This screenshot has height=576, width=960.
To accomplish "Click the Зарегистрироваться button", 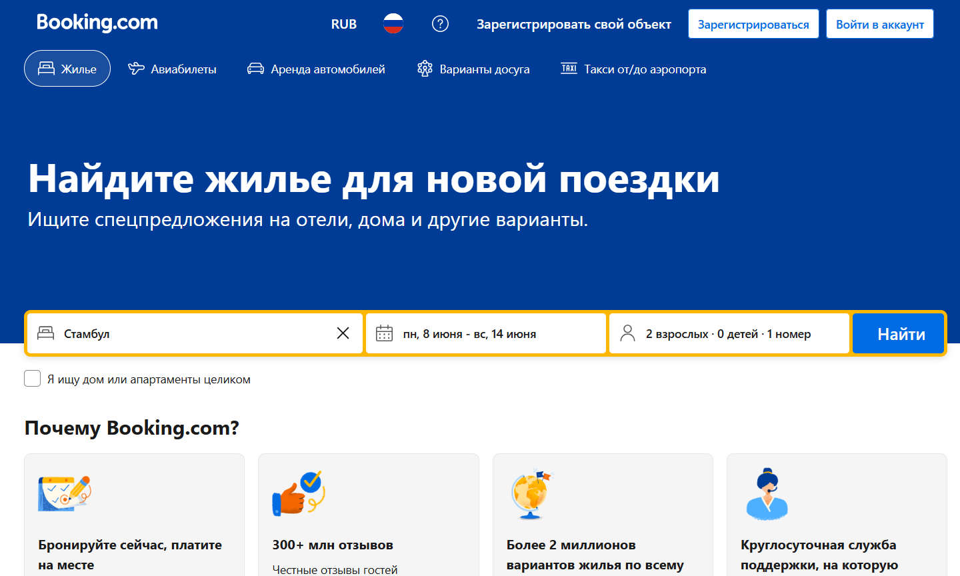I will click(753, 24).
